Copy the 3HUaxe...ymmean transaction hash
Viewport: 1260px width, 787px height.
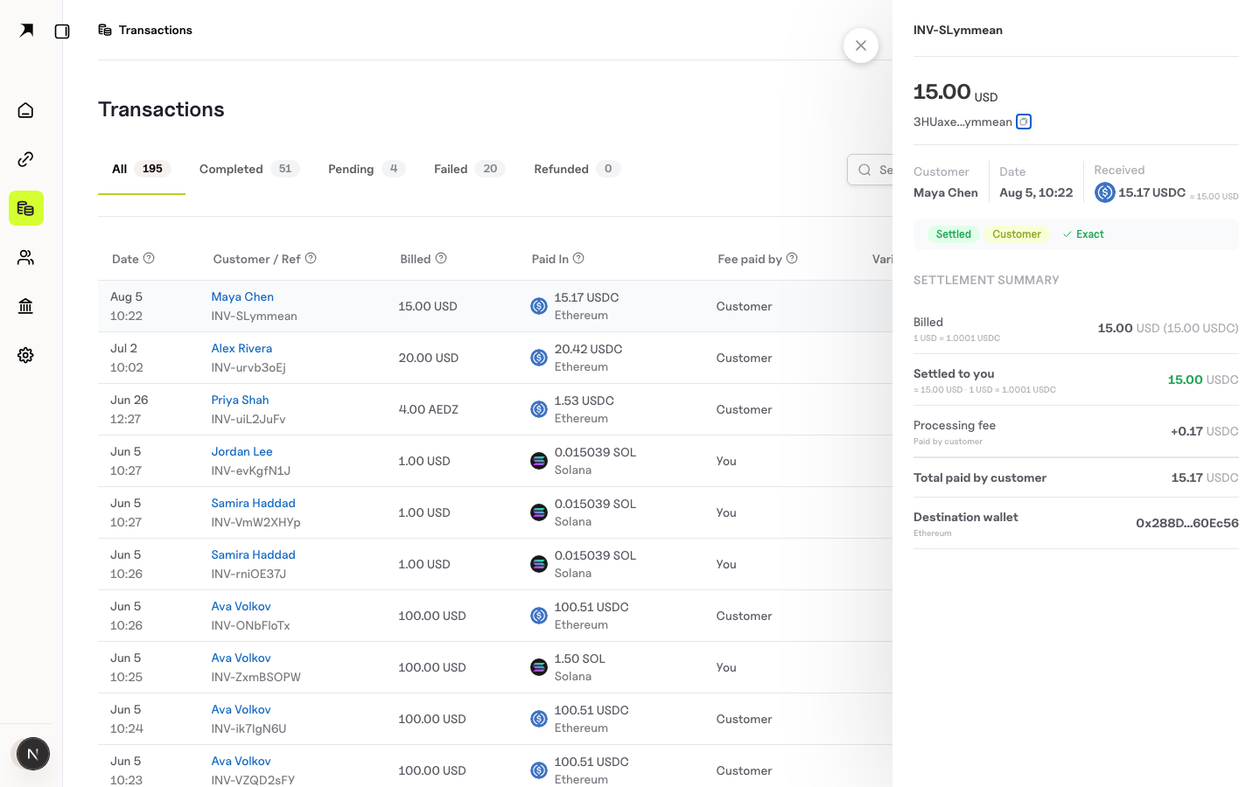coord(1024,122)
